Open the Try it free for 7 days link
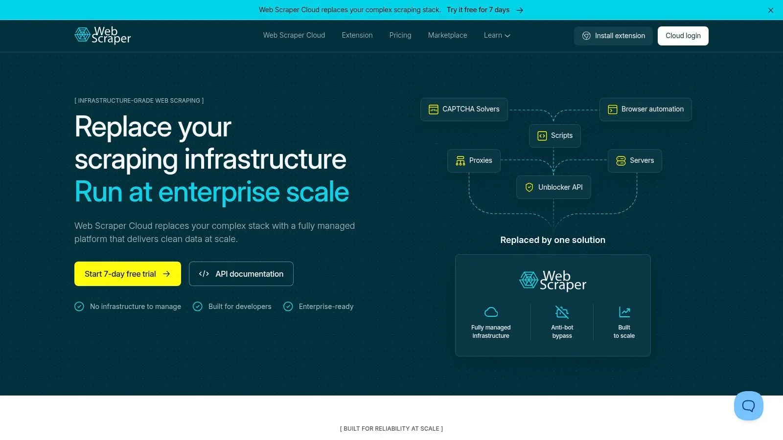The image size is (783, 440). (x=478, y=10)
